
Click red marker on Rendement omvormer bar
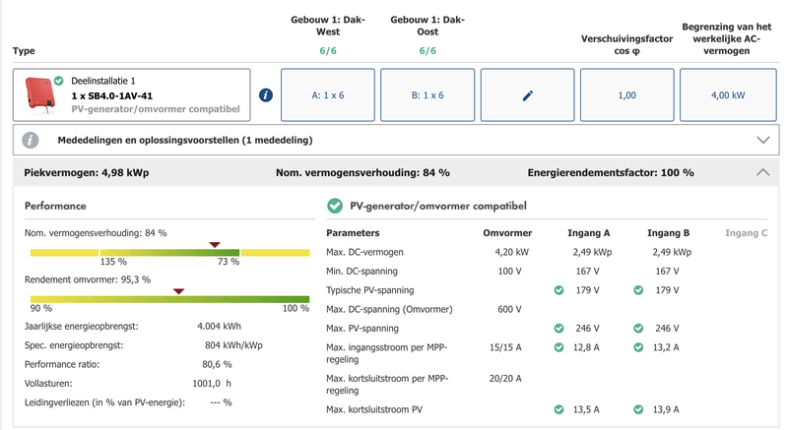pos(178,291)
